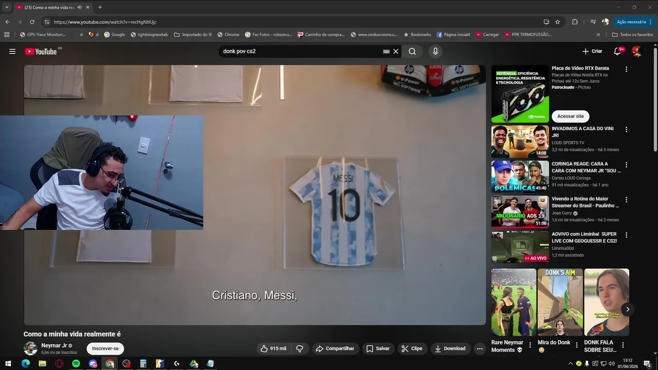The width and height of the screenshot is (658, 370).
Task: Go to the YouTube home logo
Action: tap(41, 51)
